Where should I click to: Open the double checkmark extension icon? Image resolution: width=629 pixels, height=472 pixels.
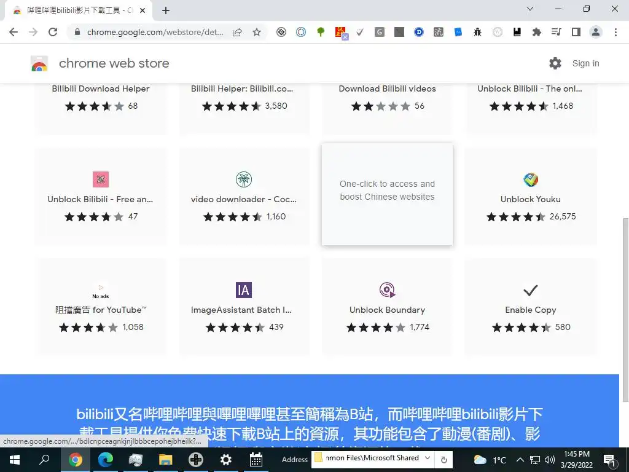click(x=360, y=32)
